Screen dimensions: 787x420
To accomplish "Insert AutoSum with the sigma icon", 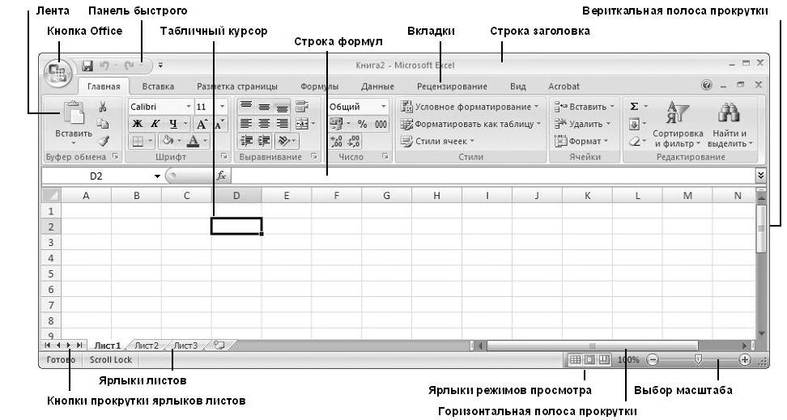I will pos(635,106).
